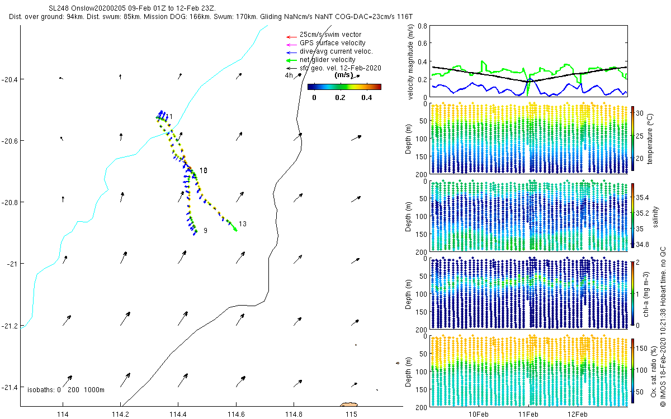The image size is (671, 419).
Task: Click the velocity (m/s) color scale bar
Action: tap(344, 87)
